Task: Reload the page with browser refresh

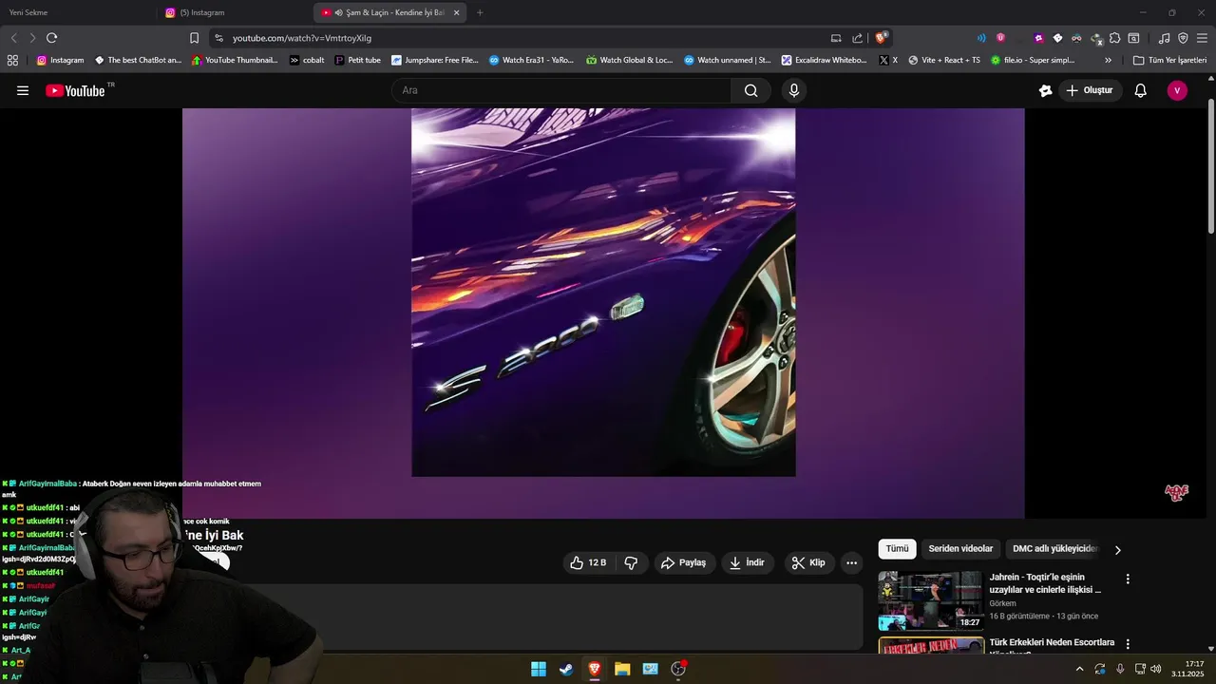Action: (52, 38)
